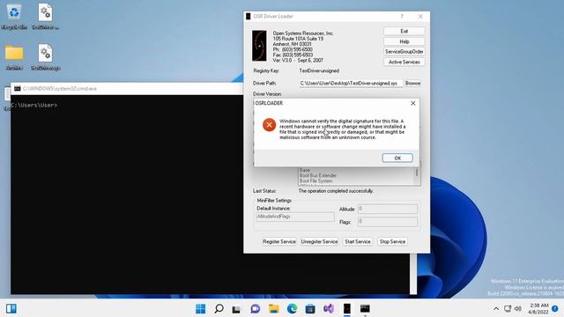Open the notification badge in the tray
The image size is (564, 317).
point(555,308)
